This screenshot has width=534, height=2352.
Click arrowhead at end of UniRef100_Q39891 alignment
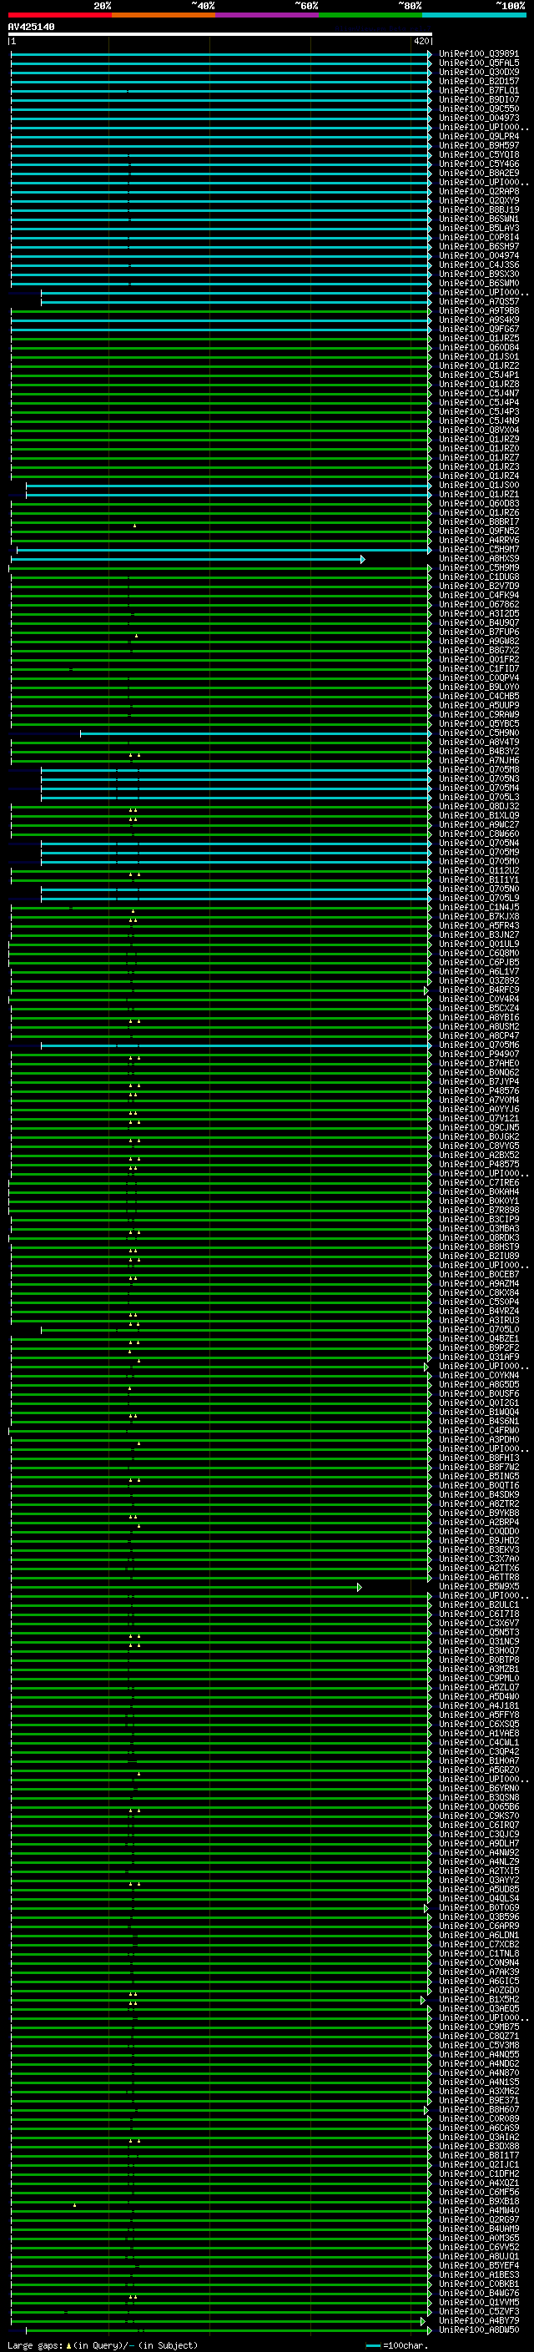(429, 55)
